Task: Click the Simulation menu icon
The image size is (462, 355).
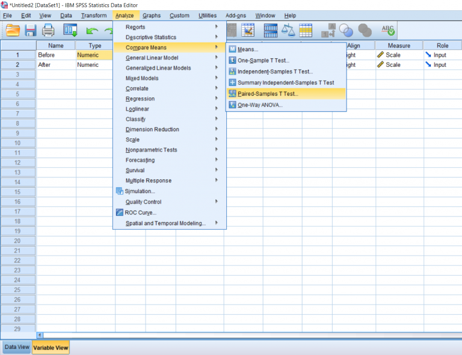Action: point(119,191)
